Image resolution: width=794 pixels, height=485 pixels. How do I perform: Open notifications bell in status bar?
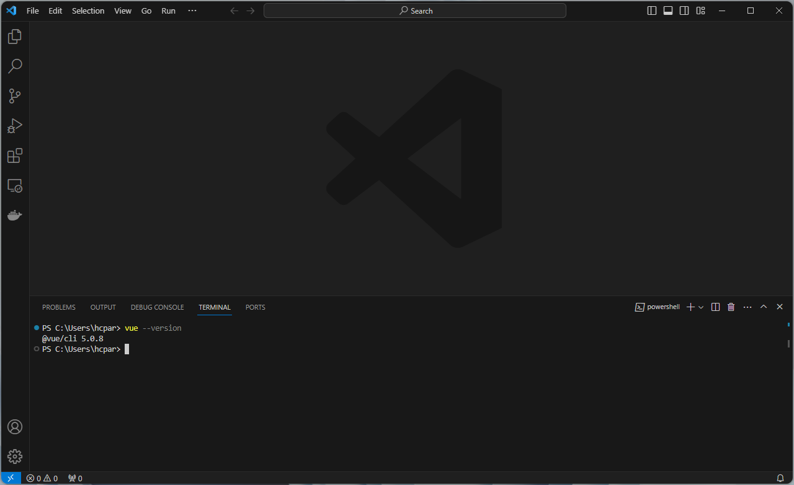[x=780, y=478]
